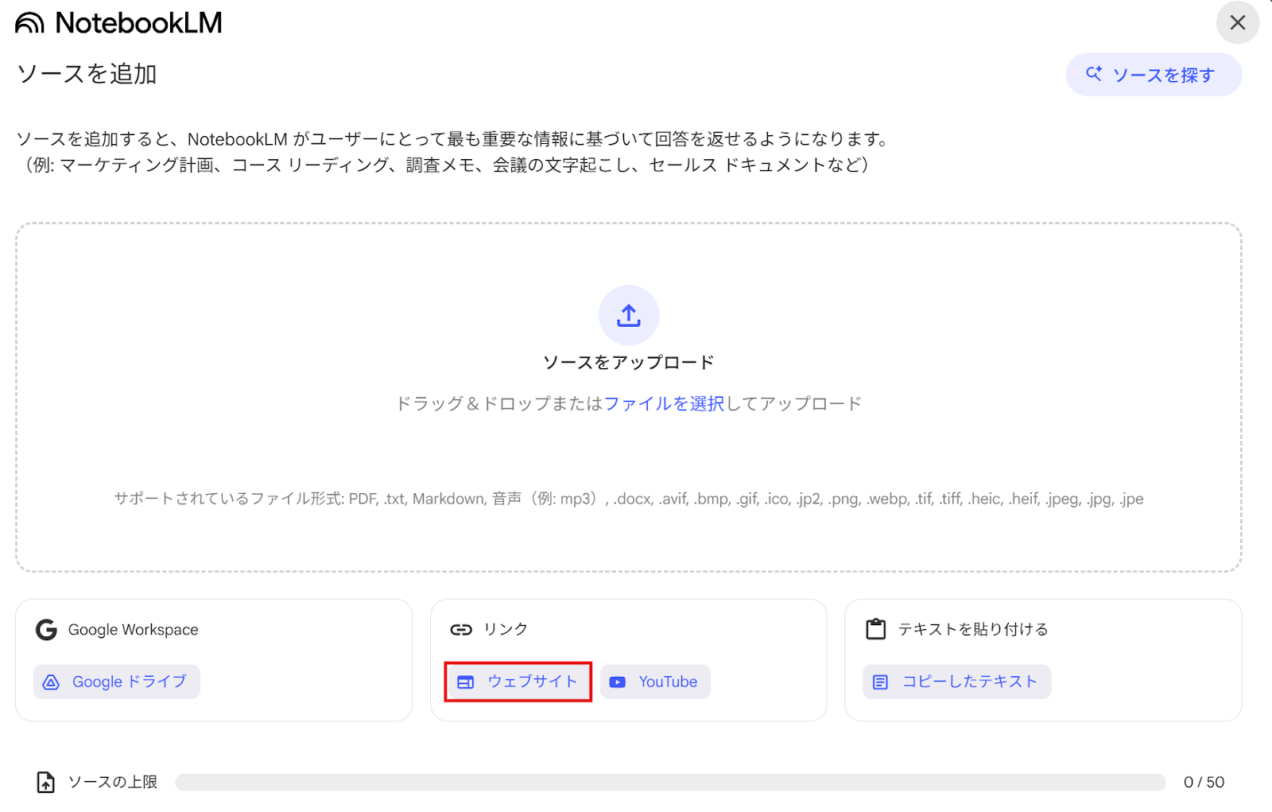
Task: Click the 0 / 50 source count
Action: pyautogui.click(x=1204, y=783)
